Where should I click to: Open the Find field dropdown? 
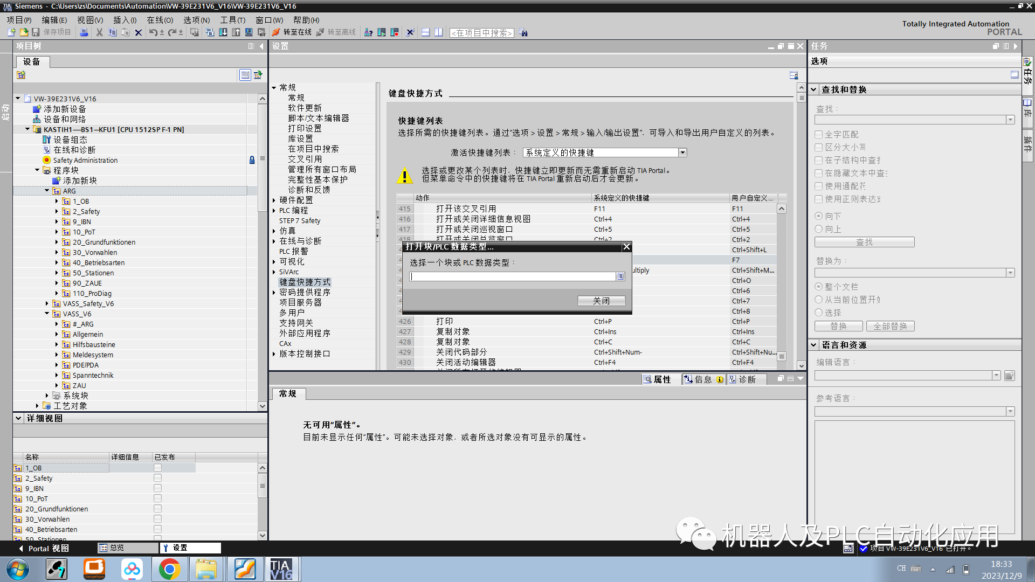[1010, 120]
